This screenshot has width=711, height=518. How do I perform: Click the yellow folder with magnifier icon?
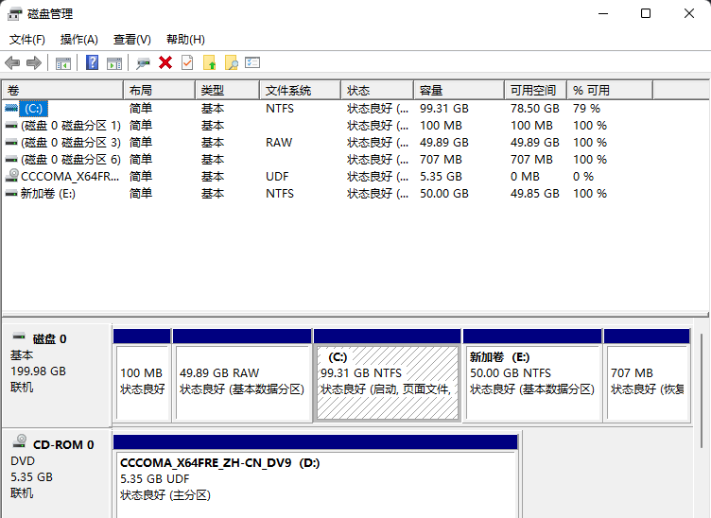pos(231,62)
